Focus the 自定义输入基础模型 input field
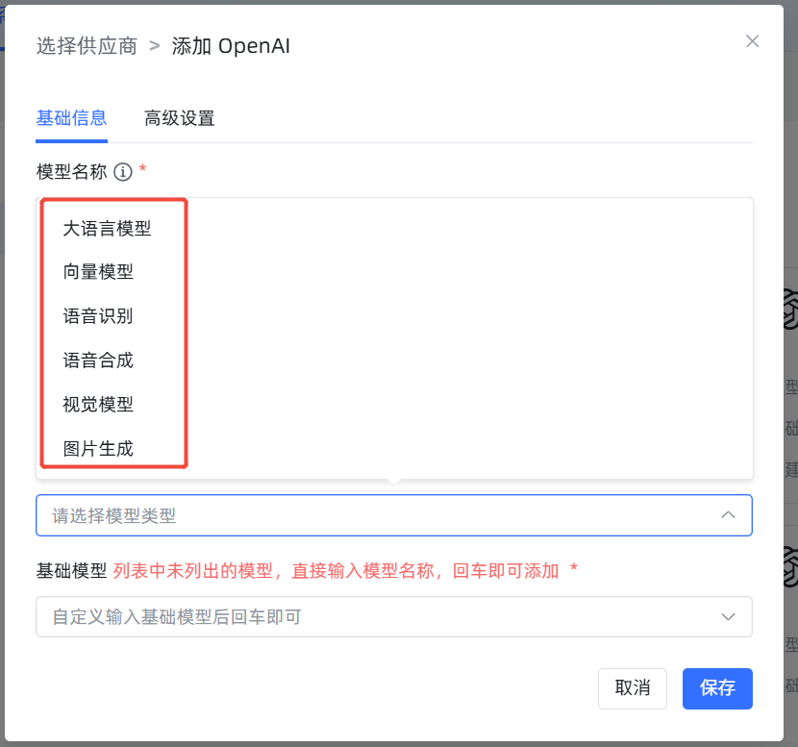Image resolution: width=798 pixels, height=747 pixels. tap(394, 617)
